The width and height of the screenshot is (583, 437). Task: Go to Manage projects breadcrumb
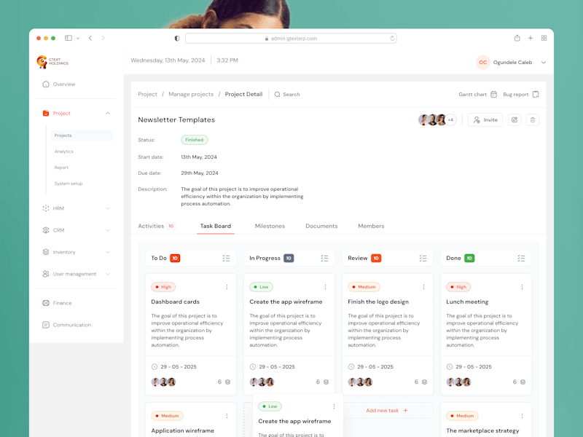pos(191,95)
